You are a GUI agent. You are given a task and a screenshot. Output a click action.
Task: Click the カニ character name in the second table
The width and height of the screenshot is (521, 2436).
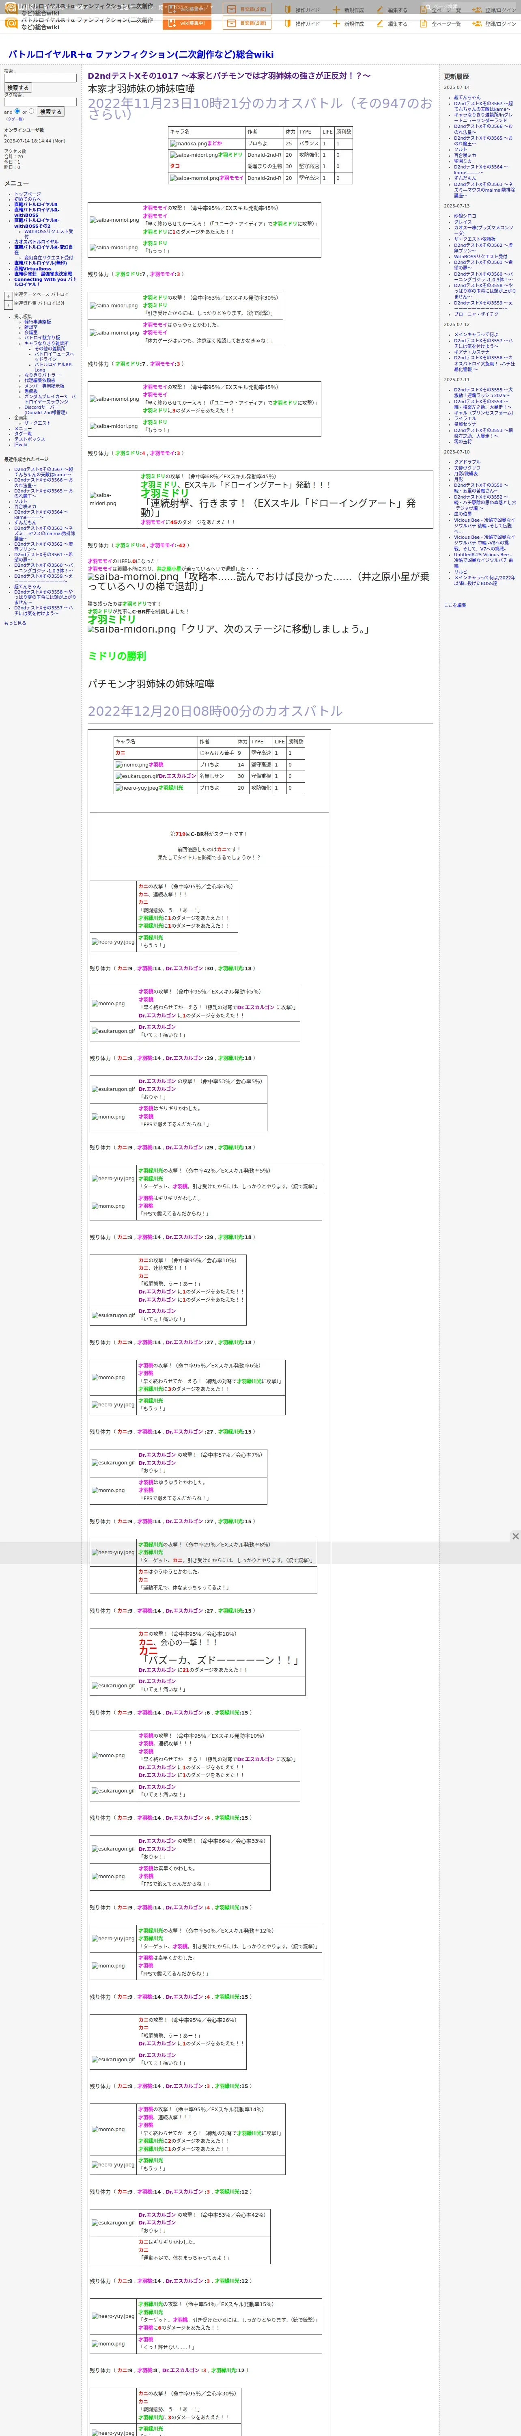point(120,753)
